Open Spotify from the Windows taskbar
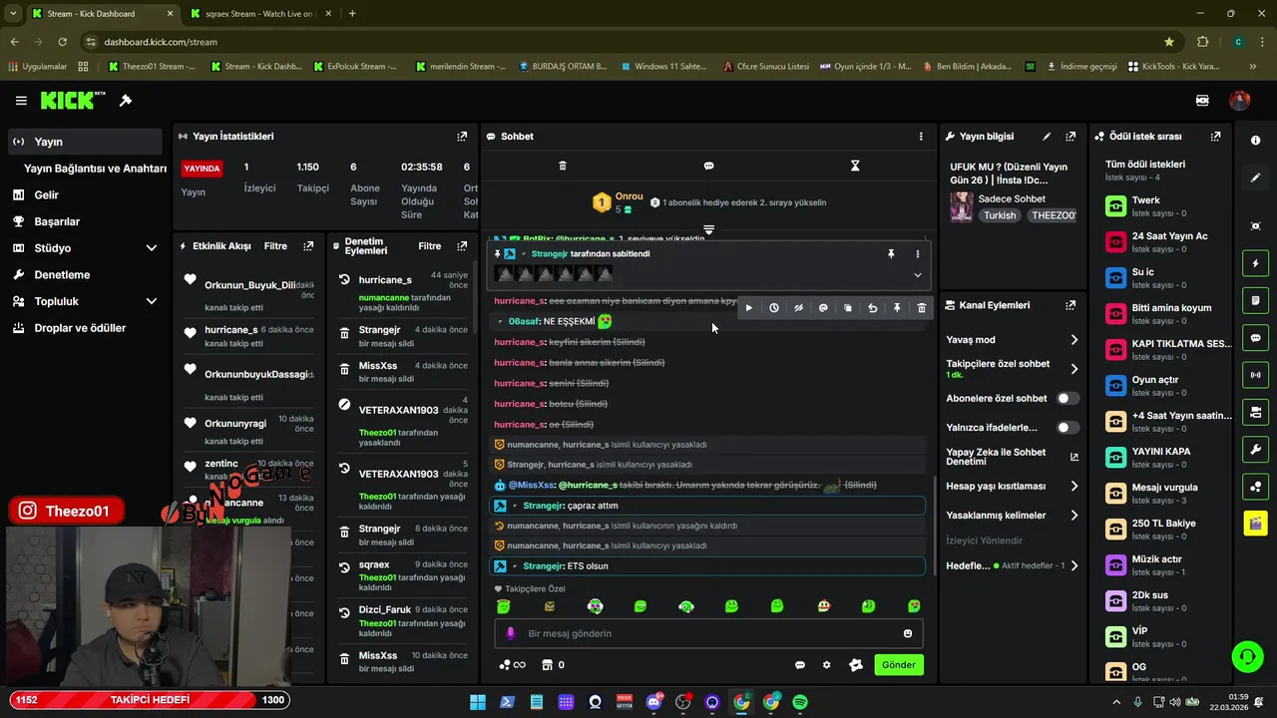 click(800, 702)
